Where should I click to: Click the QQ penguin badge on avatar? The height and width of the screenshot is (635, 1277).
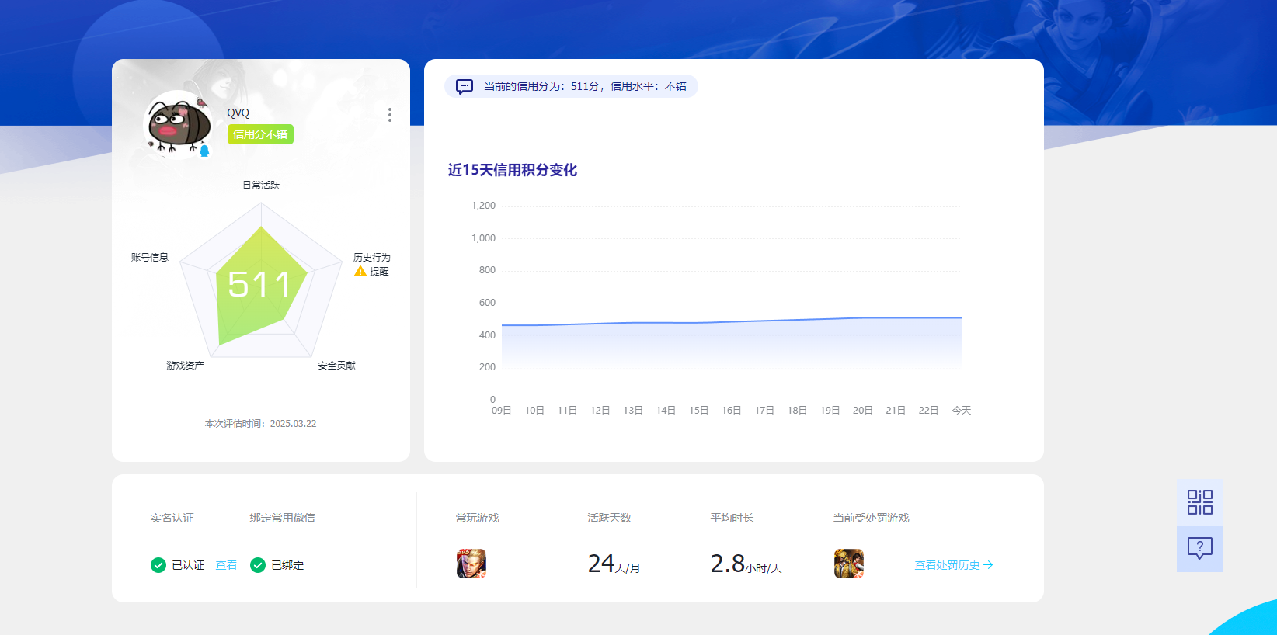click(x=205, y=151)
